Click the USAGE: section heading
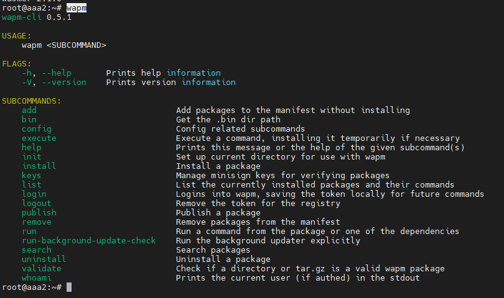Viewport: 504px width, 298px height. click(17, 36)
